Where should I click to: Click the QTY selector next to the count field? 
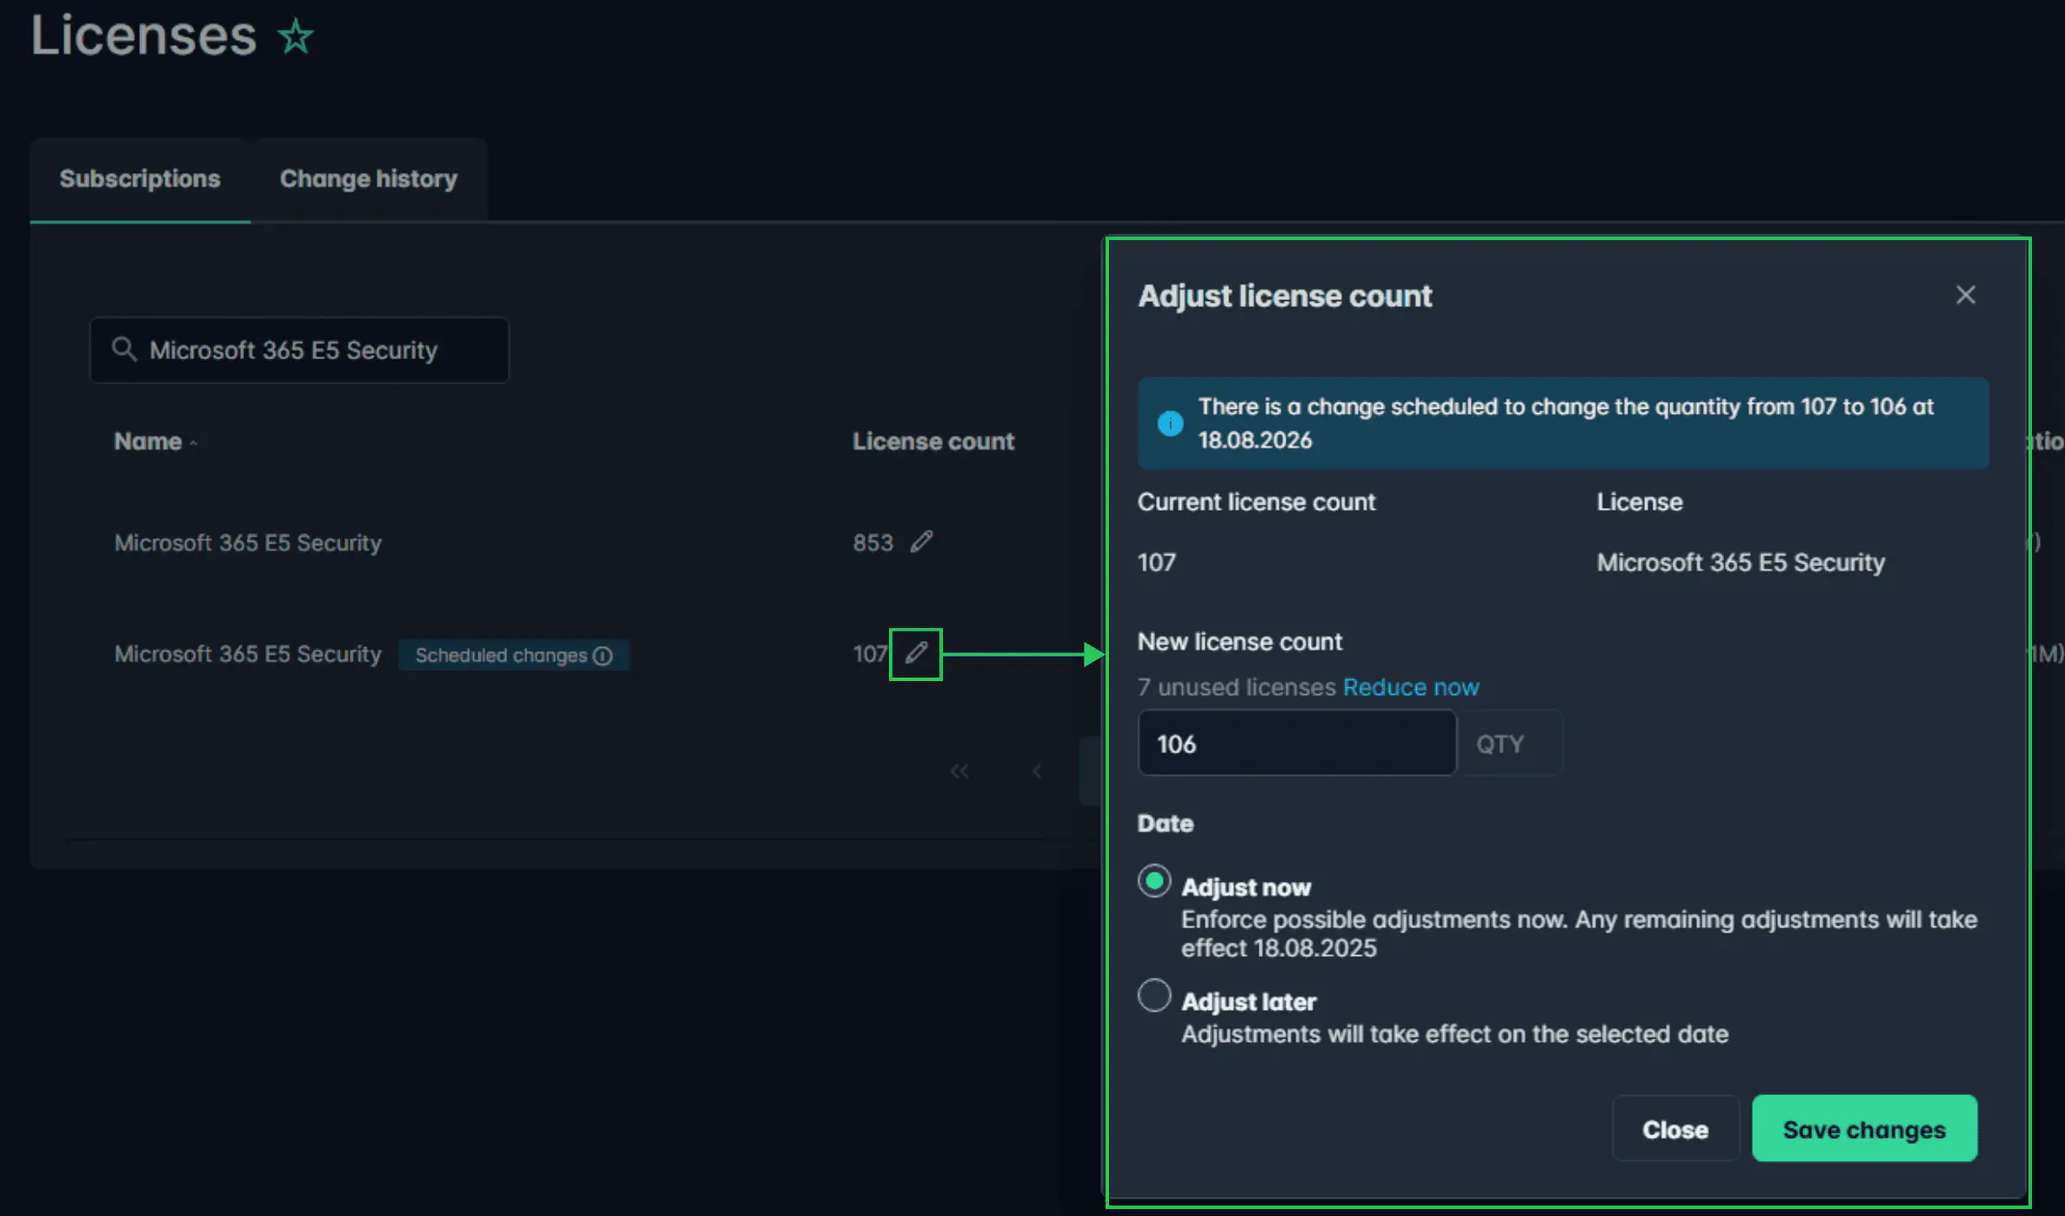pos(1500,743)
